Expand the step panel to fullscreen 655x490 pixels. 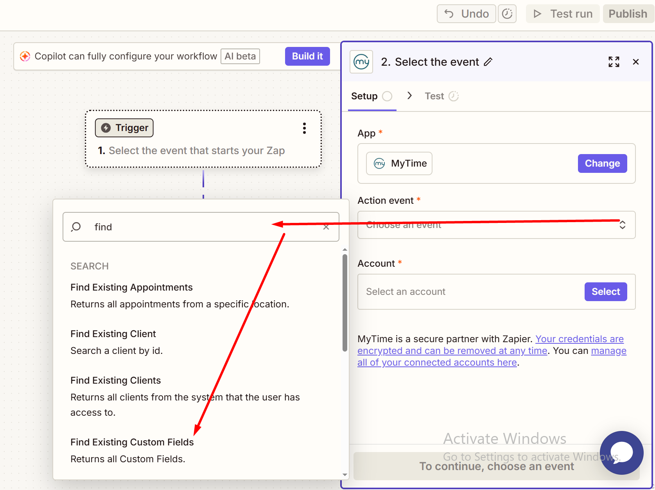click(614, 62)
